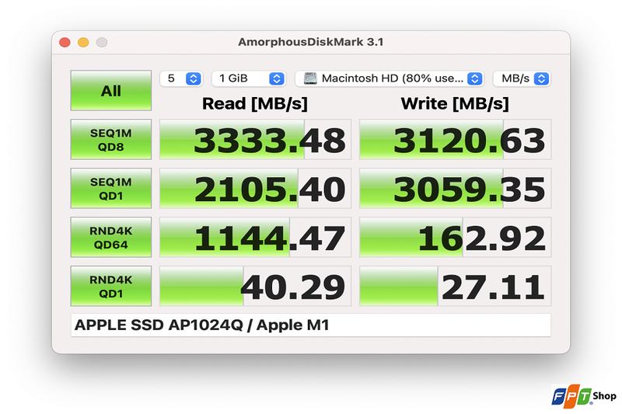The height and width of the screenshot is (414, 622).
Task: Open the test count dropdown showing 5
Action: (182, 78)
